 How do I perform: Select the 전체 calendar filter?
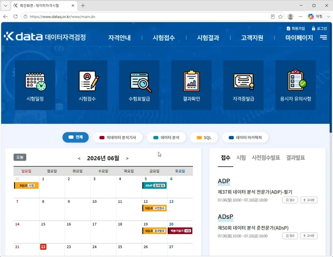click(75, 137)
